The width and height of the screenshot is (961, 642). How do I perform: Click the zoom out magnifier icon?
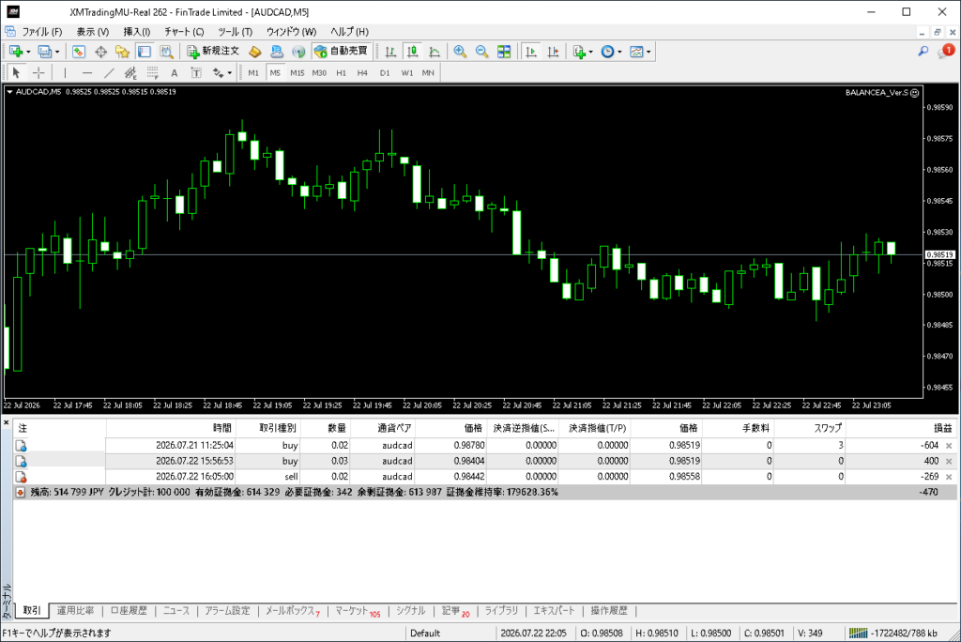pyautogui.click(x=481, y=52)
